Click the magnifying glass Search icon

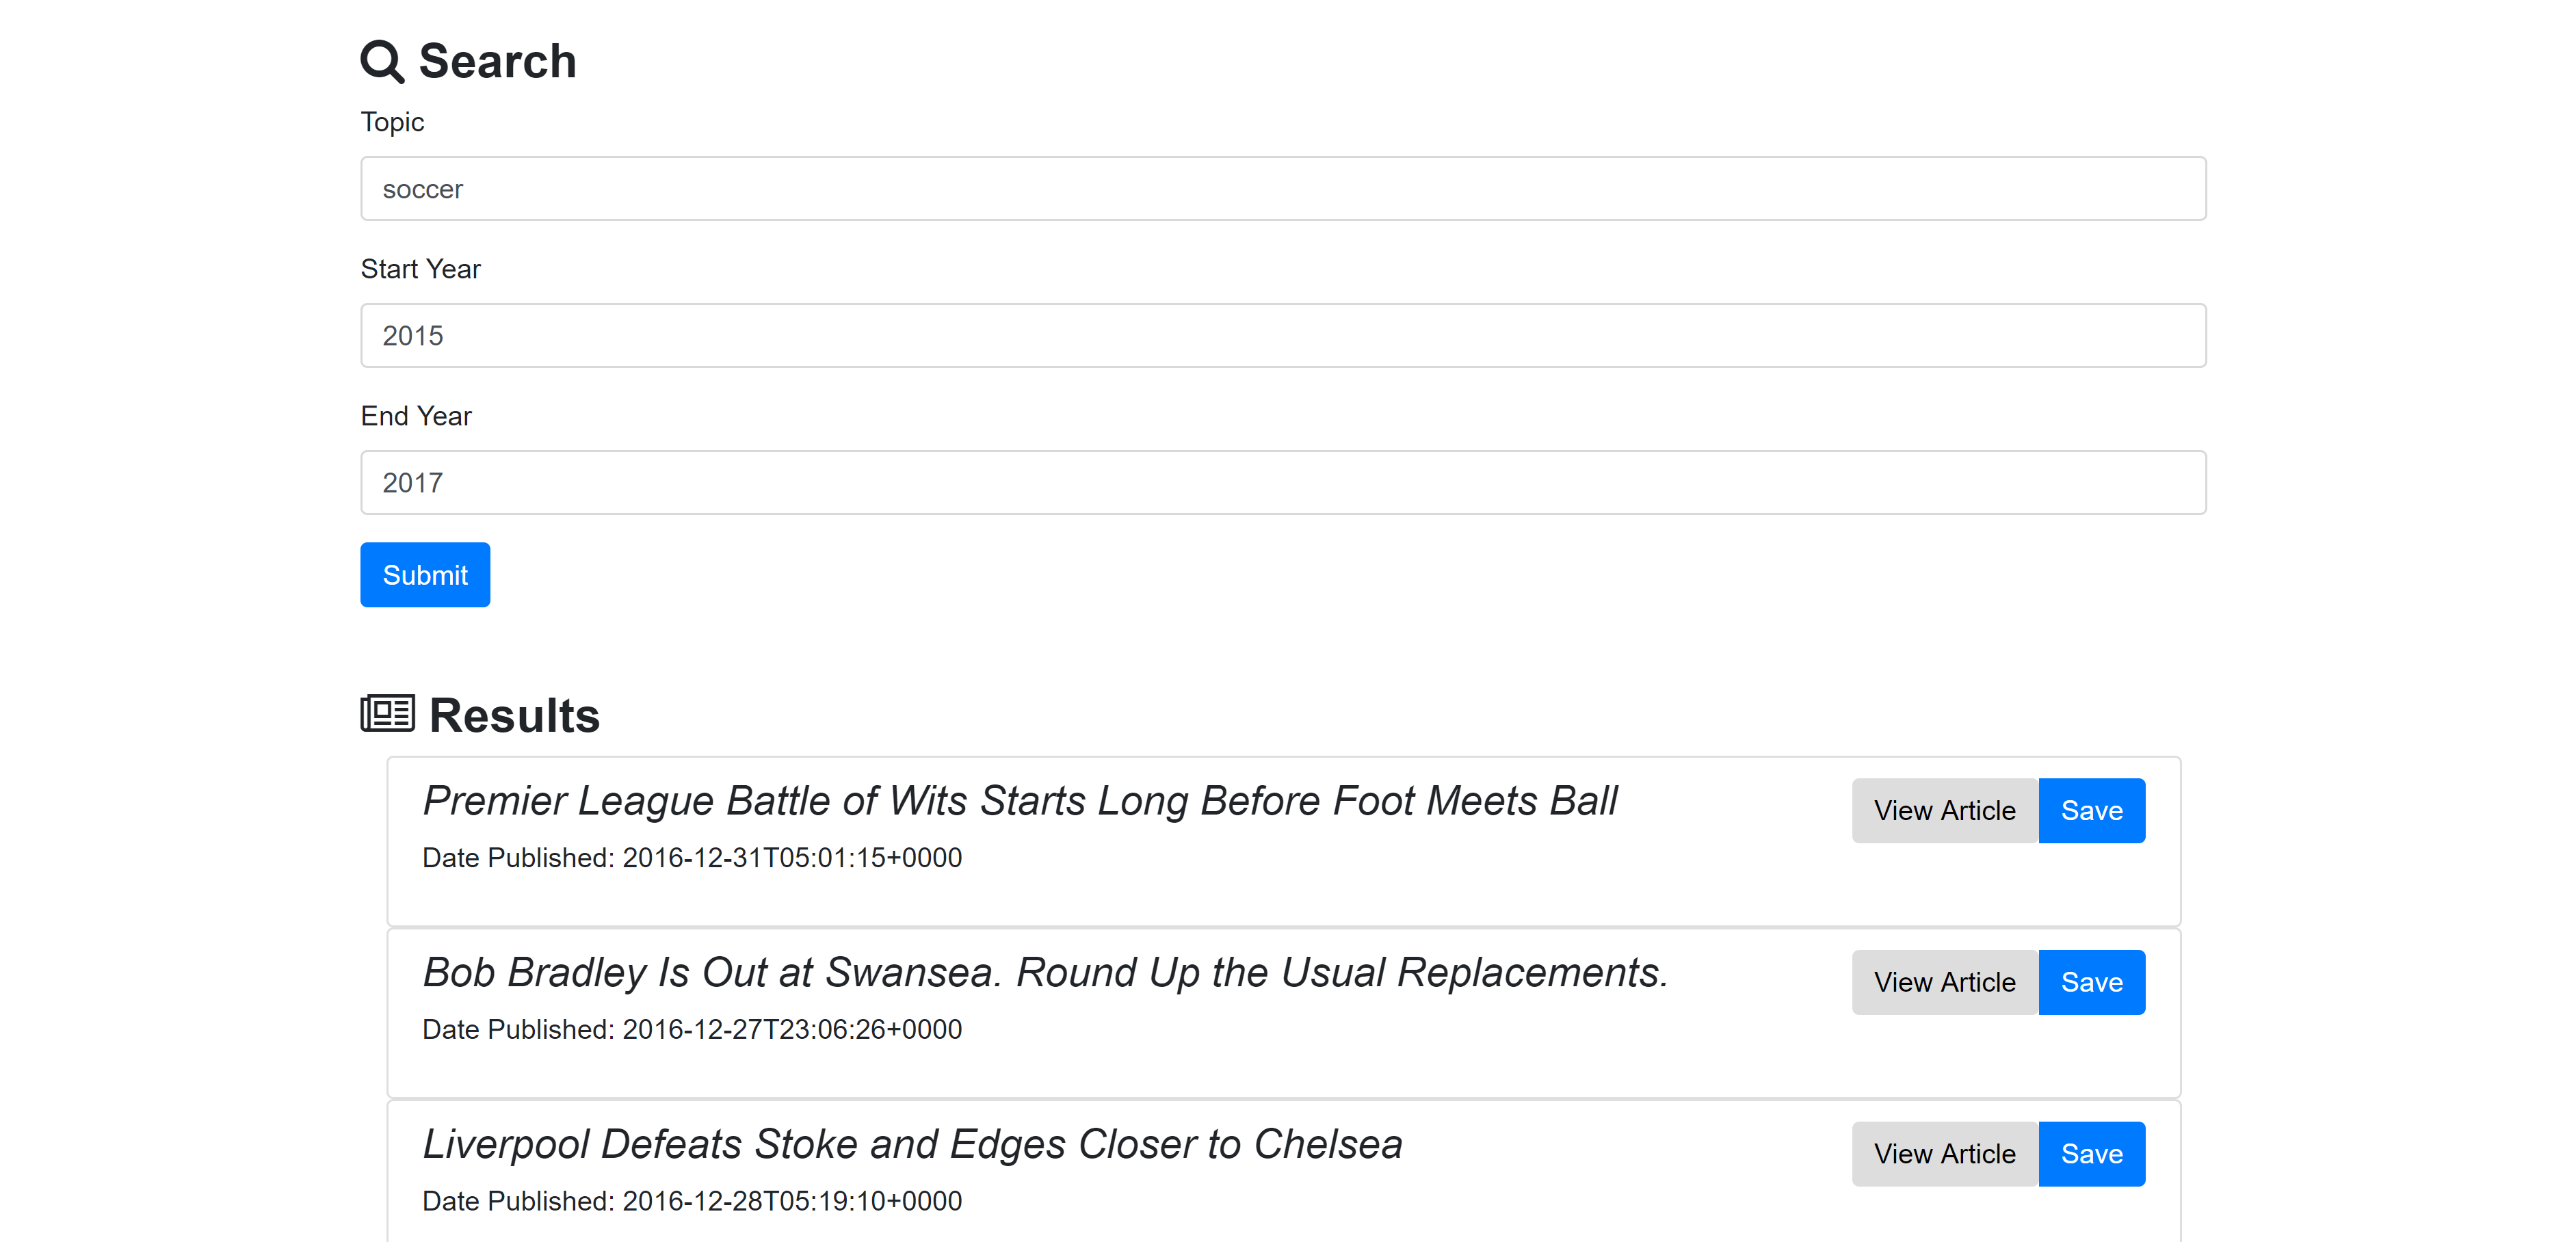click(381, 61)
